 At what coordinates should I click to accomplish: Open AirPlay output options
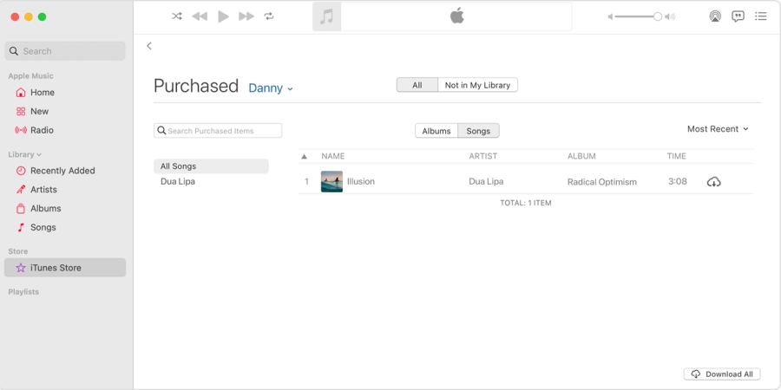pyautogui.click(x=715, y=16)
